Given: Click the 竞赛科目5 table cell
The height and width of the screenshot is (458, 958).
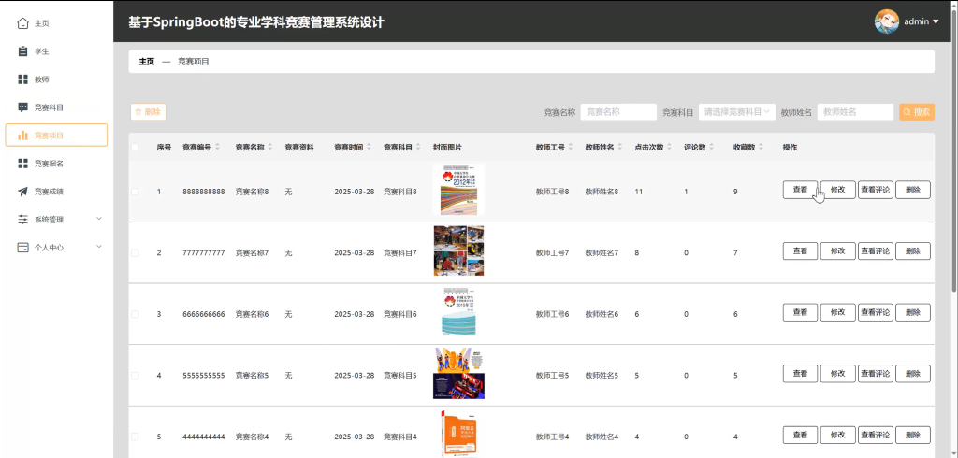Looking at the screenshot, I should coord(400,376).
